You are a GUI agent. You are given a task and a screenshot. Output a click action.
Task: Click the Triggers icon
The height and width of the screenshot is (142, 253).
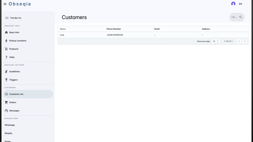click(x=6, y=80)
